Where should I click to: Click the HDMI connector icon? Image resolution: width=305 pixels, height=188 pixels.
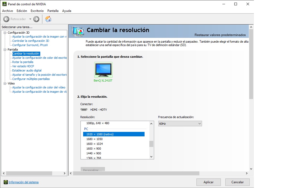[84, 110]
